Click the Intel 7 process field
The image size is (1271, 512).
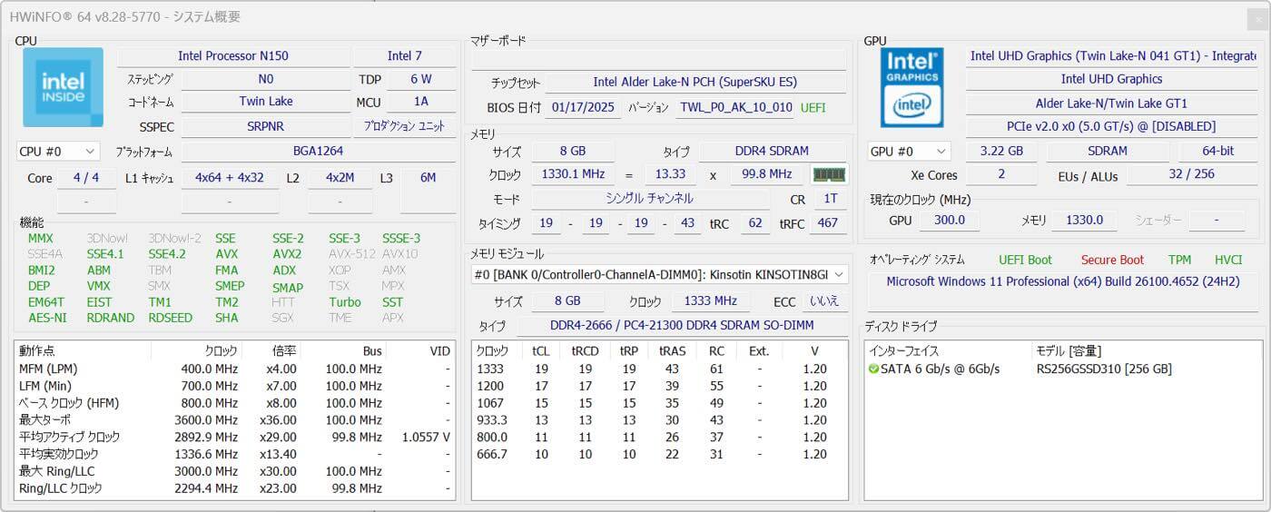click(x=404, y=56)
